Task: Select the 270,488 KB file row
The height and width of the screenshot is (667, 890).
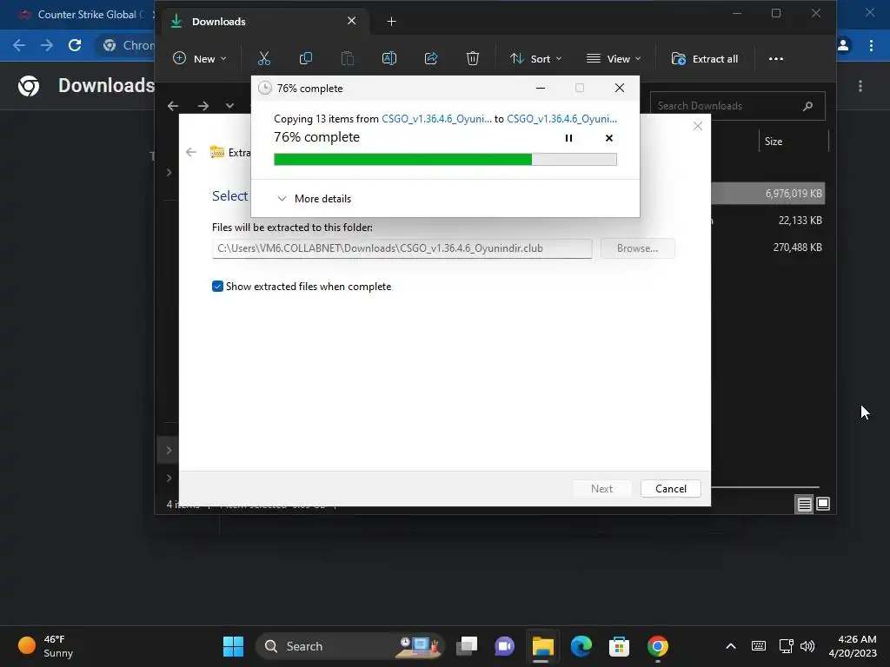Action: tap(767, 248)
